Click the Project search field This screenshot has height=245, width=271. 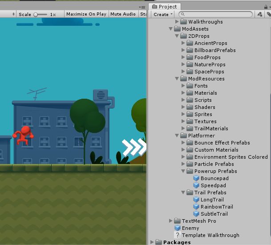click(x=218, y=14)
